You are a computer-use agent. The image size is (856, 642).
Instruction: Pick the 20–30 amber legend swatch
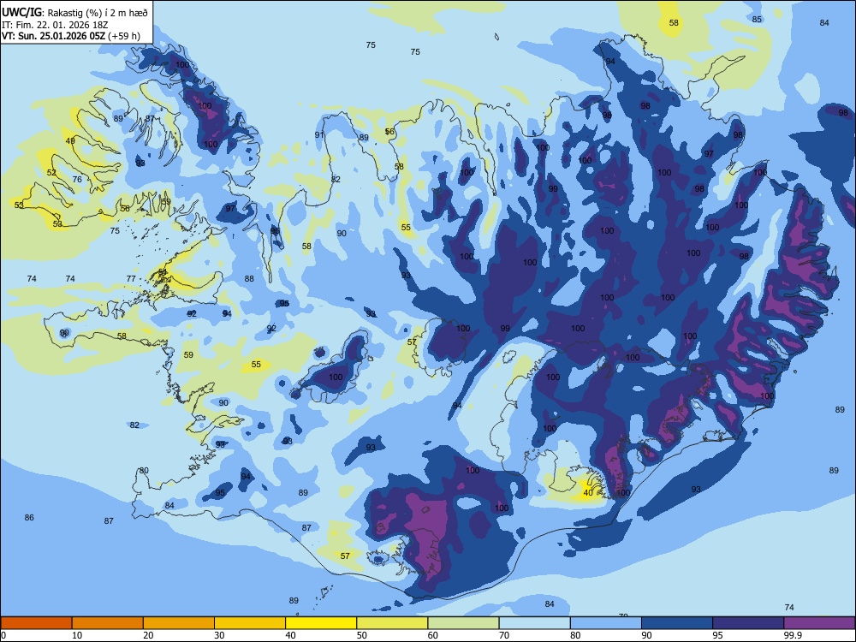179,623
